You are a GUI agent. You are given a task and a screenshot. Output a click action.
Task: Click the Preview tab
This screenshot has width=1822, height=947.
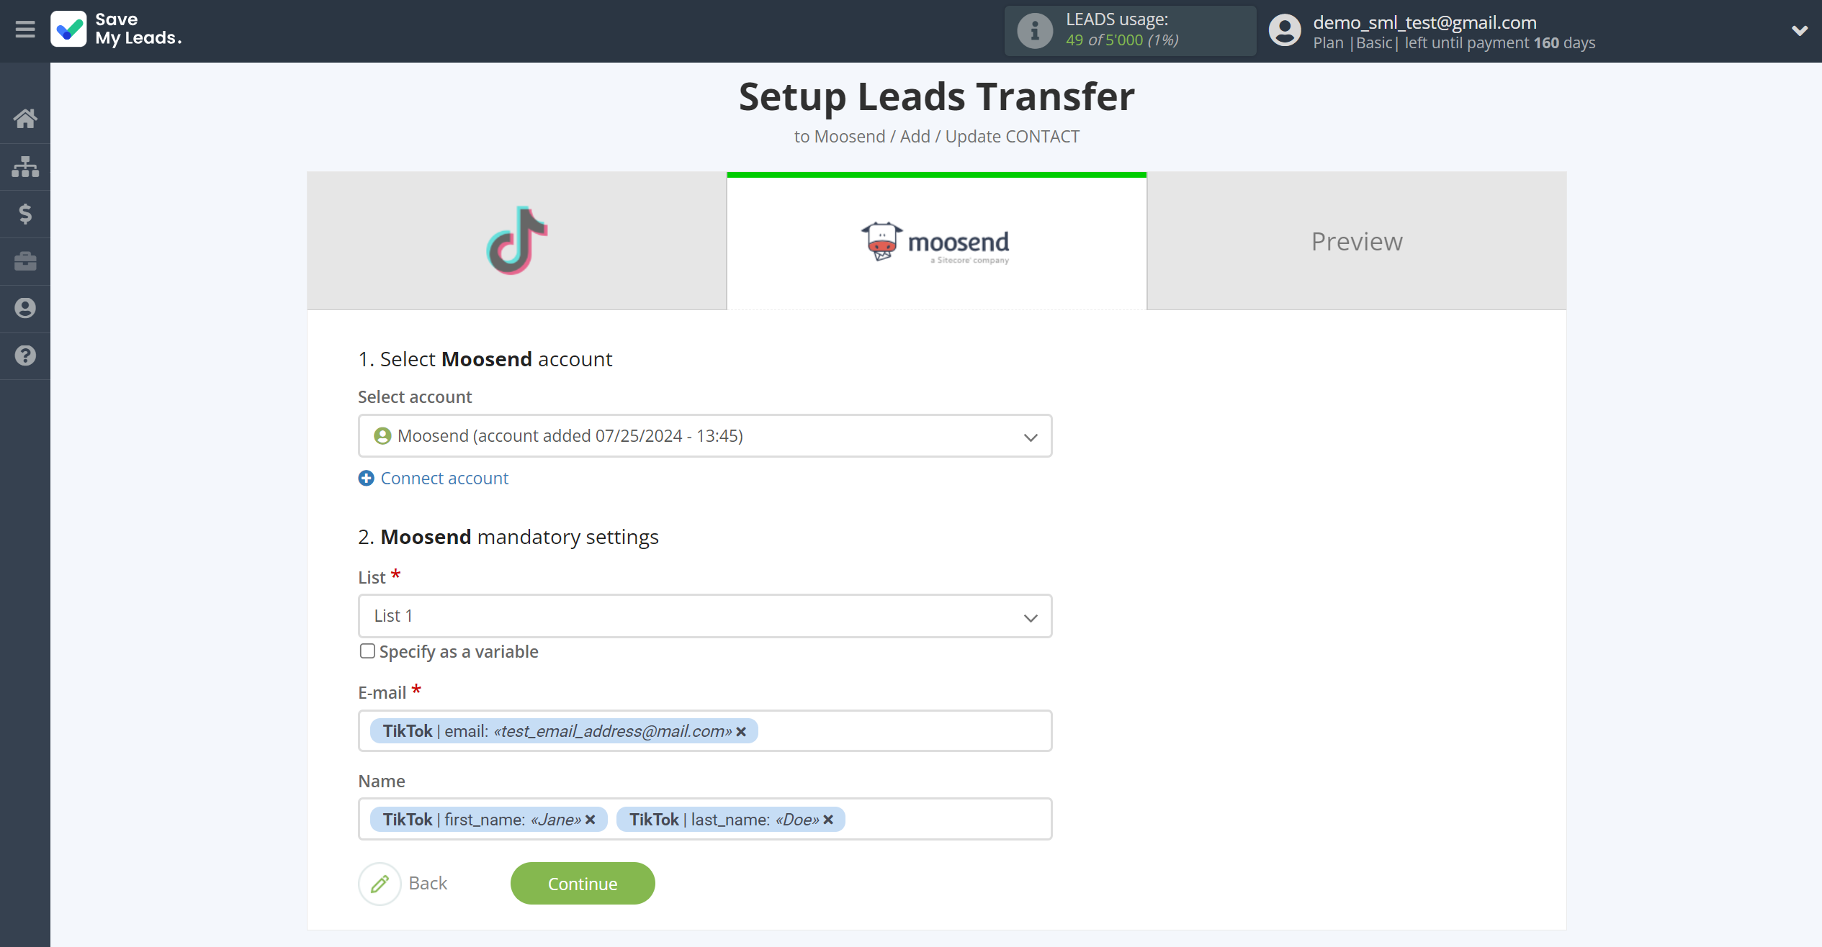coord(1357,241)
